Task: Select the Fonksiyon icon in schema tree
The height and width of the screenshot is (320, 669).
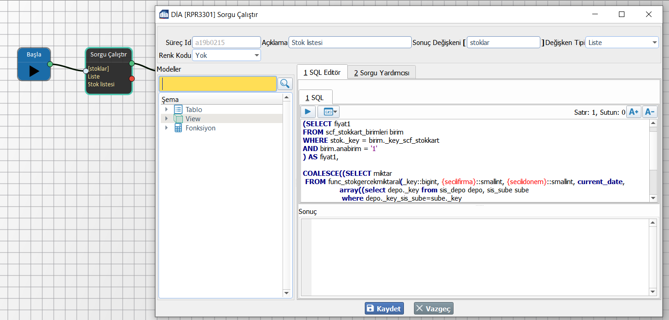Action: click(x=178, y=128)
